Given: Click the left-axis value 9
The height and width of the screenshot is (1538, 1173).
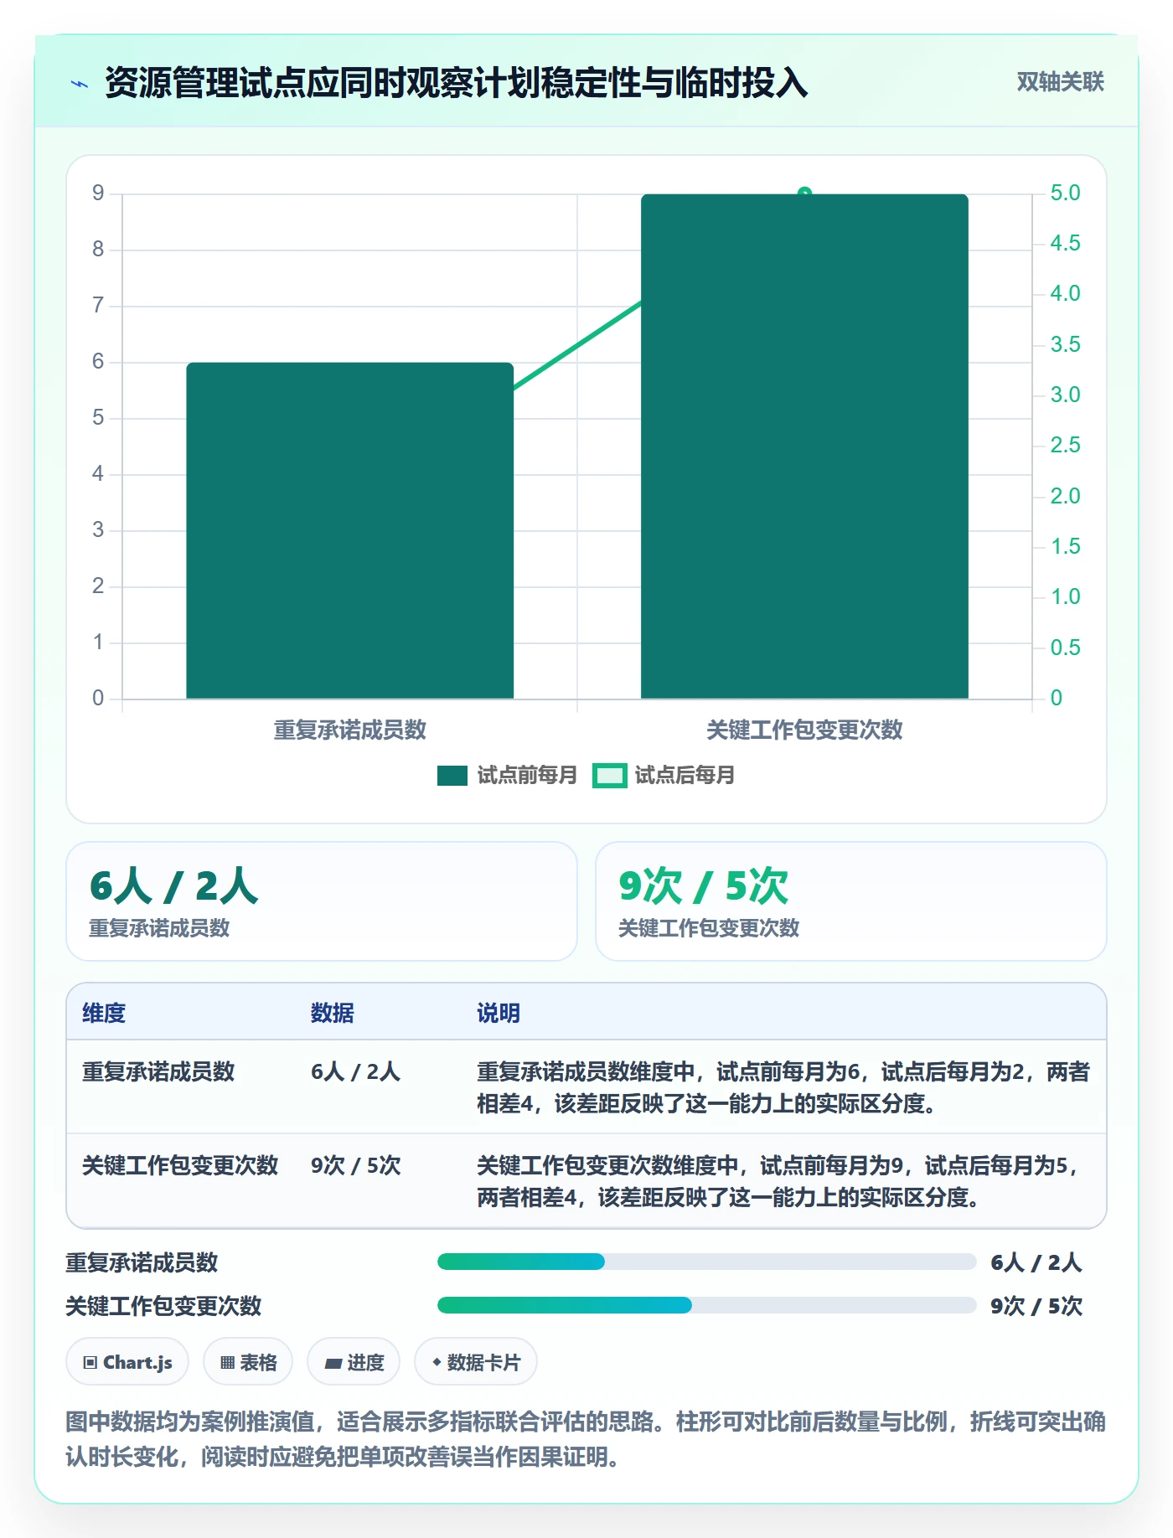Looking at the screenshot, I should [x=98, y=193].
